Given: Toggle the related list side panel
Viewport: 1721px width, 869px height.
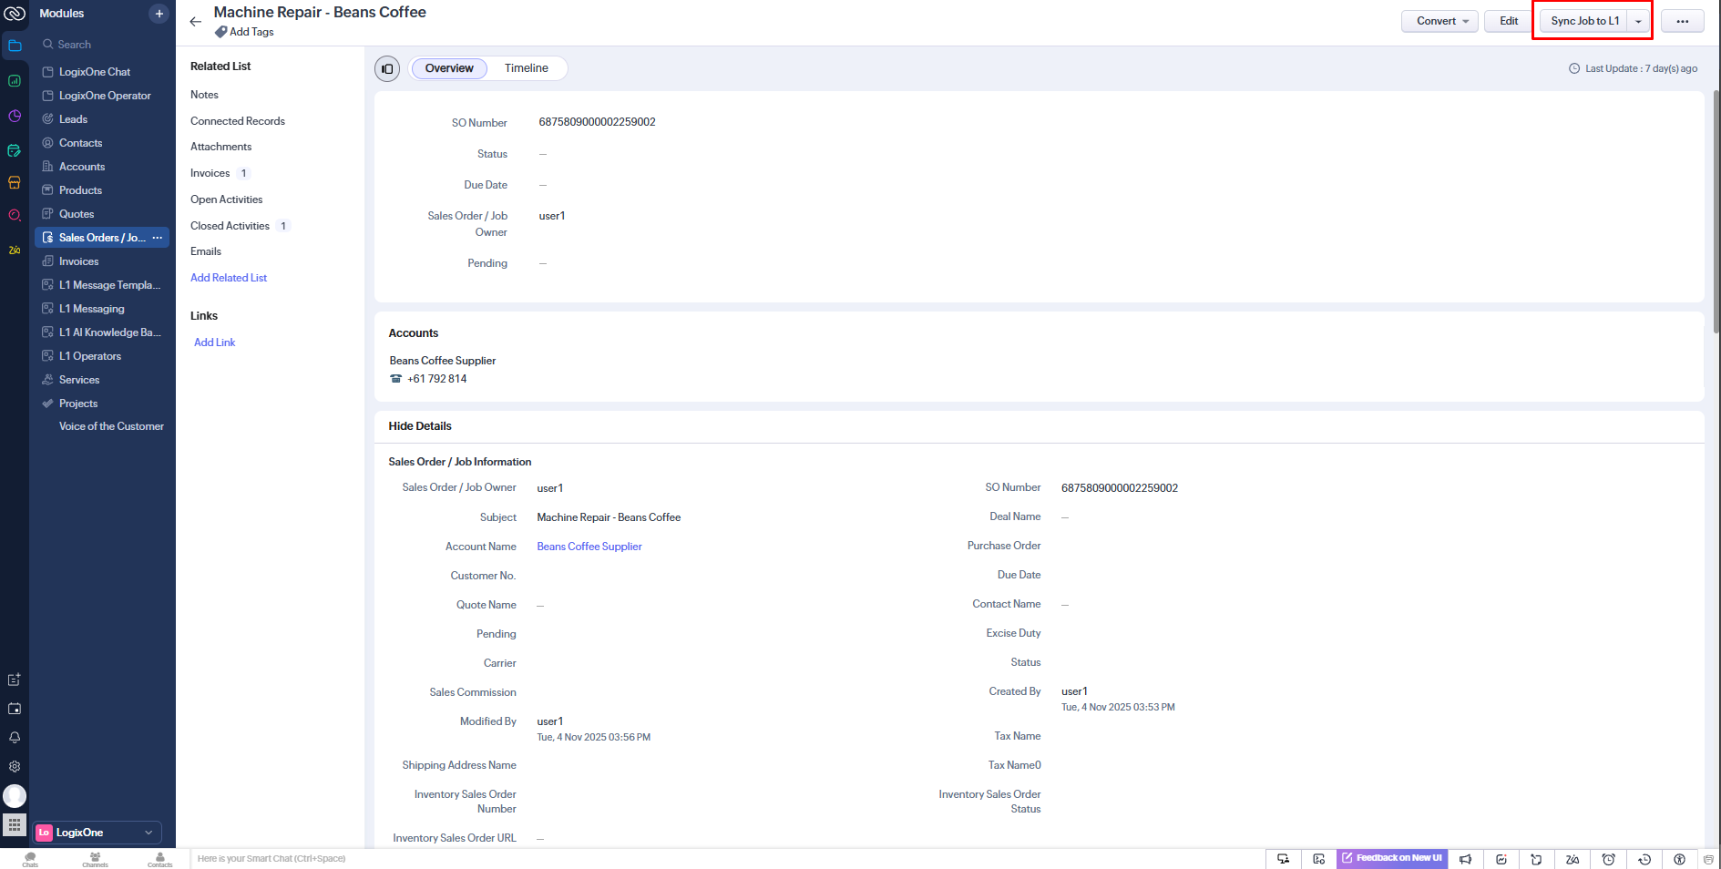Looking at the screenshot, I should click(387, 68).
